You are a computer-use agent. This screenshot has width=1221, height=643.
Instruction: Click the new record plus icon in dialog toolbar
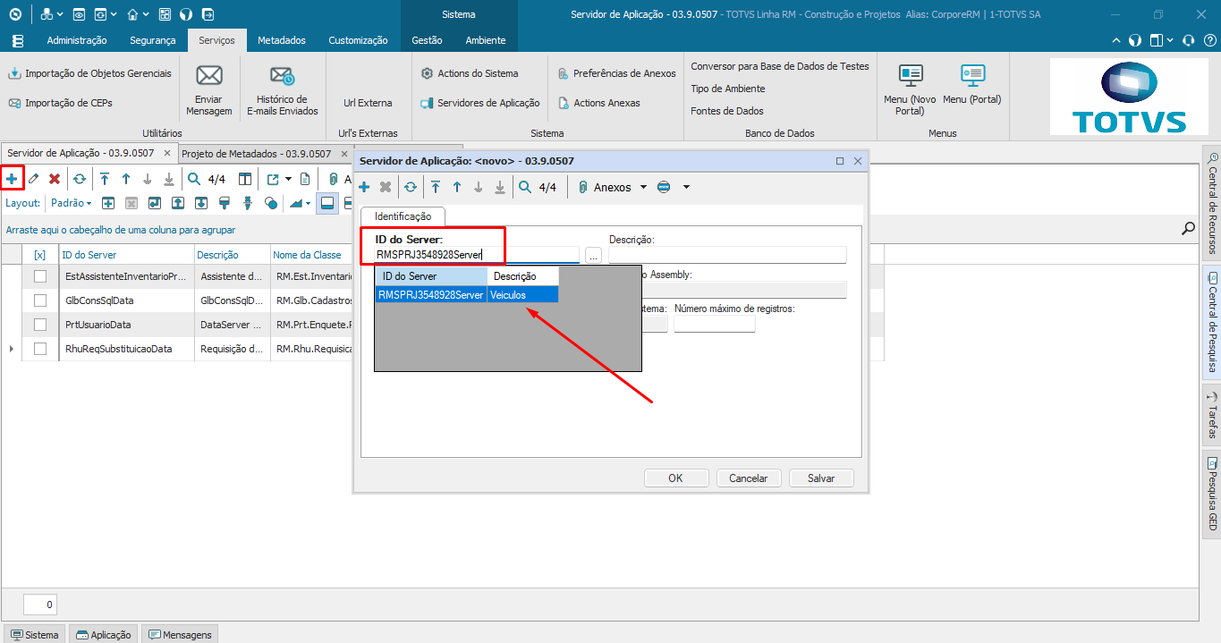tap(364, 187)
